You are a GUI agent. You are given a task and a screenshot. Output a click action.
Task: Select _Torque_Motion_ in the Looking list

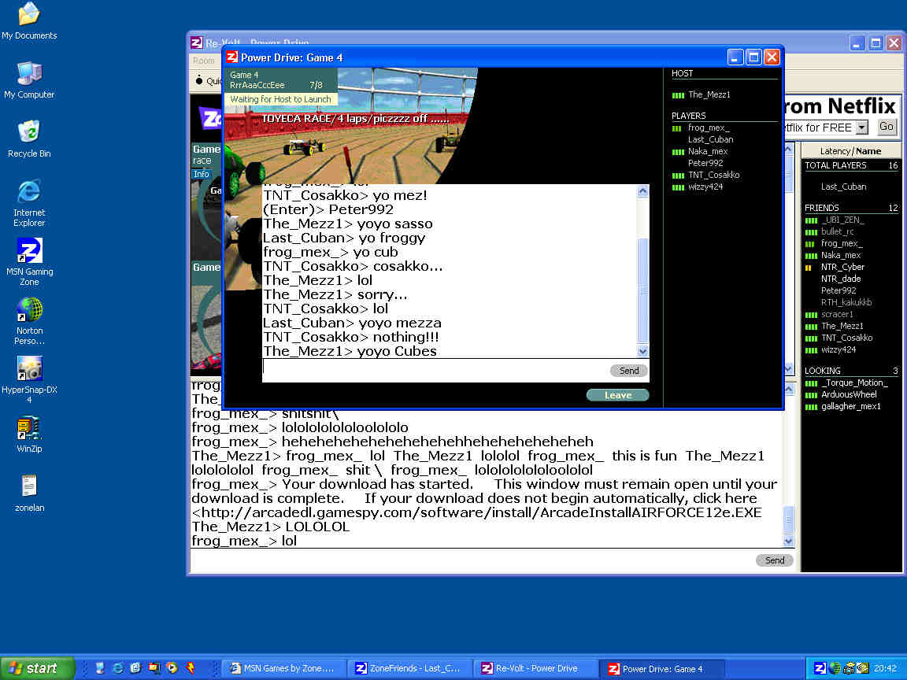(853, 382)
